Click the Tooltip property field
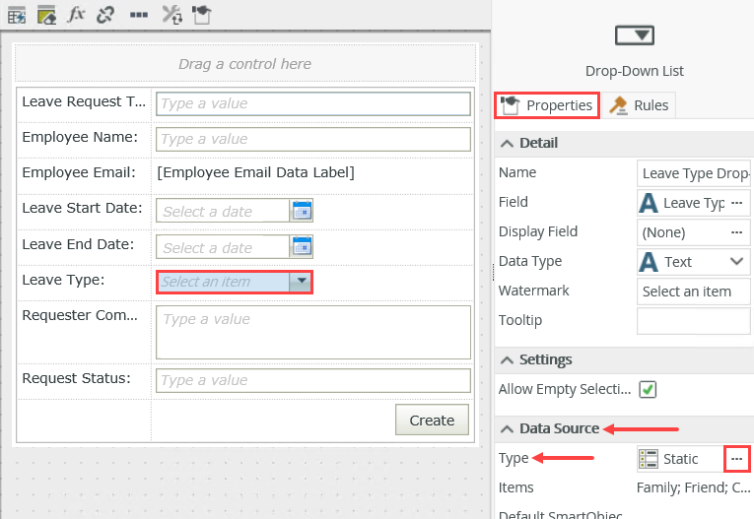The width and height of the screenshot is (754, 519). (694, 321)
